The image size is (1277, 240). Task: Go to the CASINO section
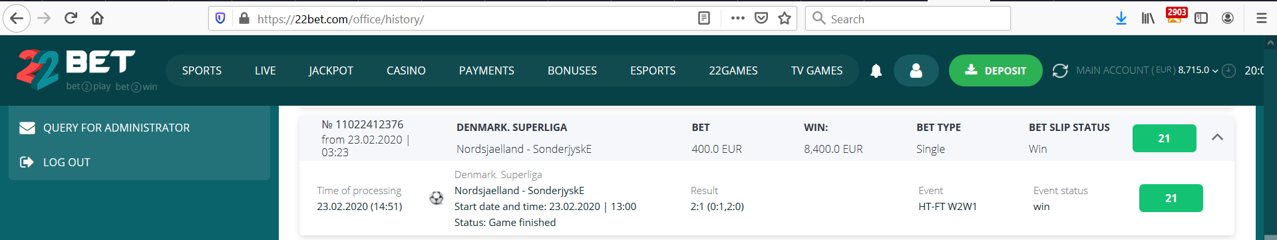[406, 70]
